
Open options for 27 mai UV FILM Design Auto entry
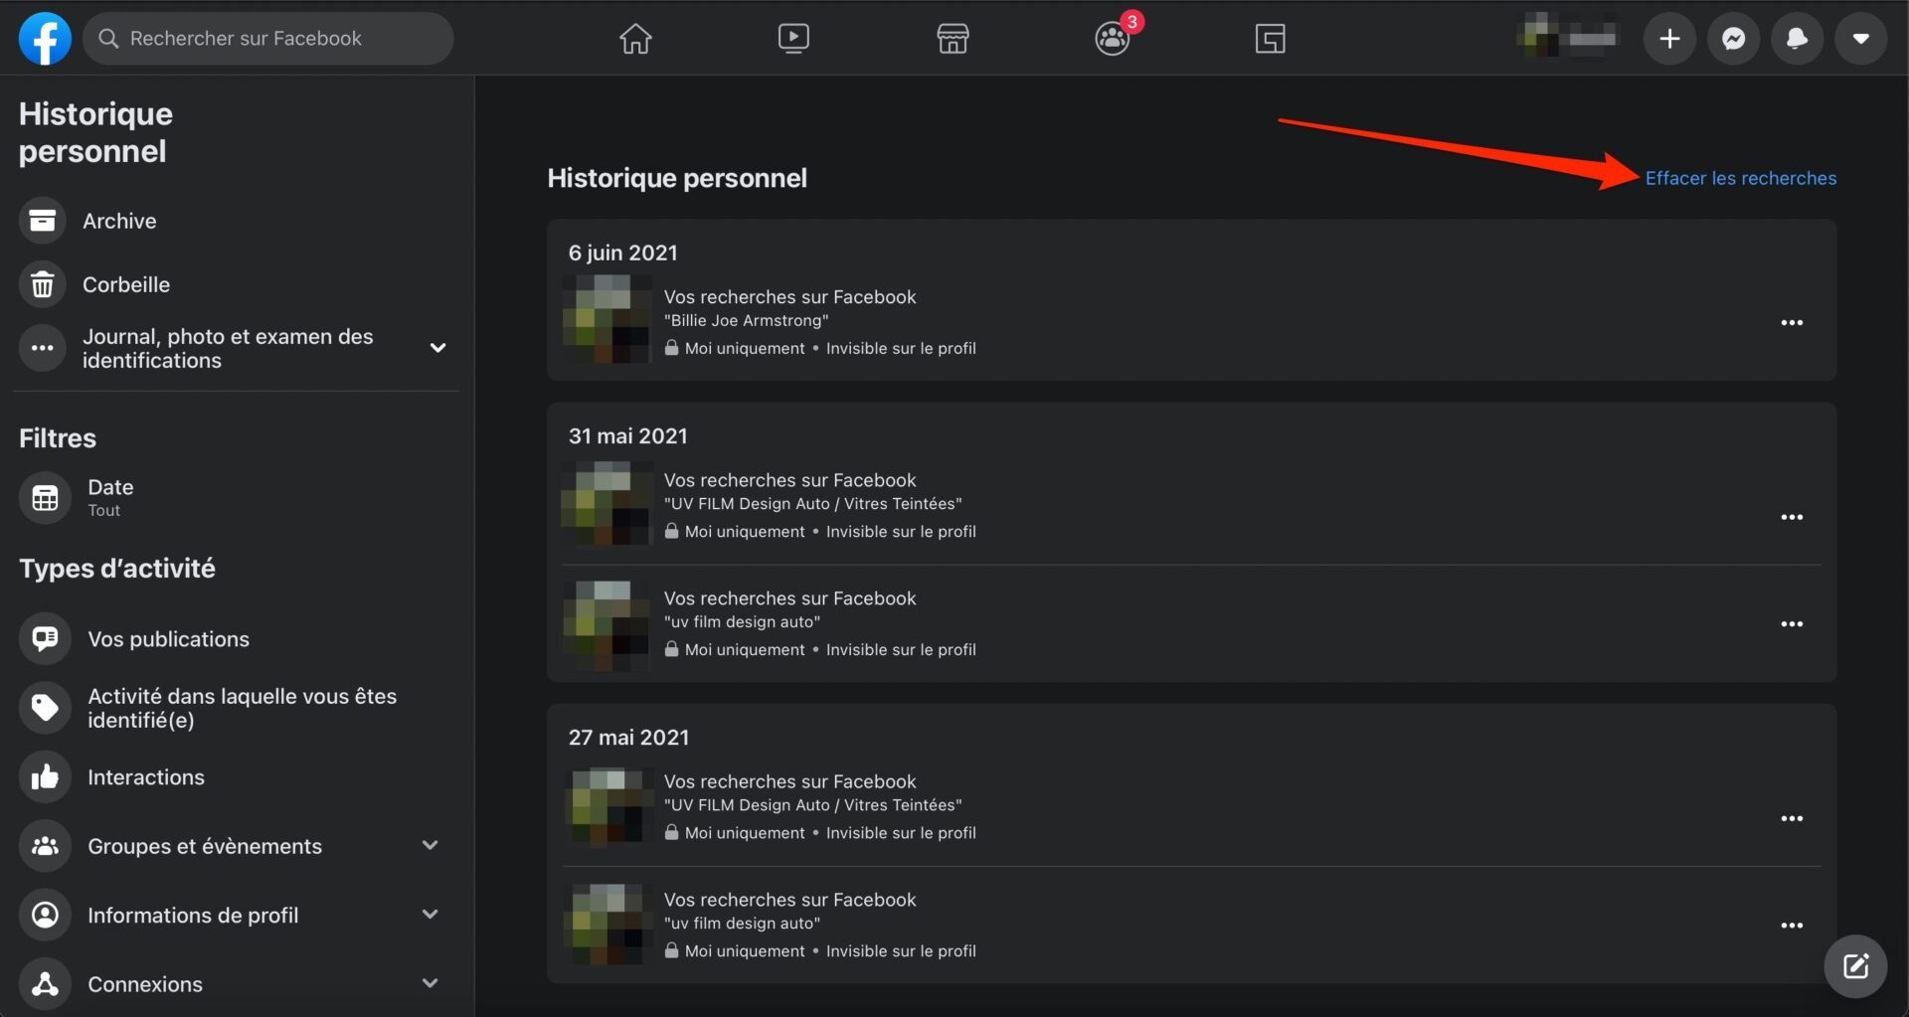click(x=1792, y=818)
